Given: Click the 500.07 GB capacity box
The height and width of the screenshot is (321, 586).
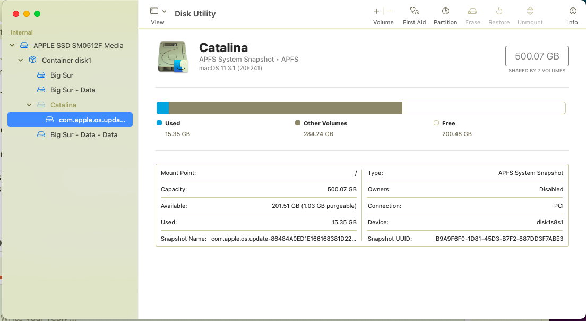Looking at the screenshot, I should 537,56.
